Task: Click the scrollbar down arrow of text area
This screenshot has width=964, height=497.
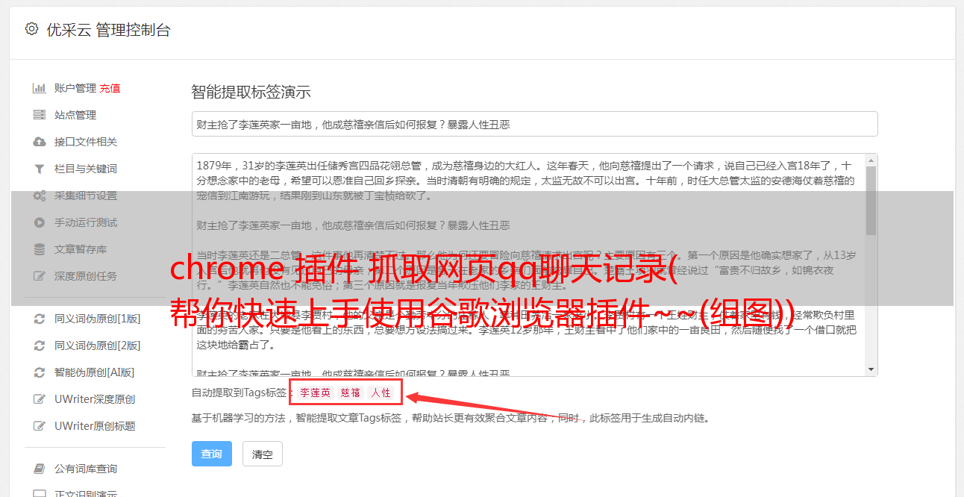Action: click(871, 370)
